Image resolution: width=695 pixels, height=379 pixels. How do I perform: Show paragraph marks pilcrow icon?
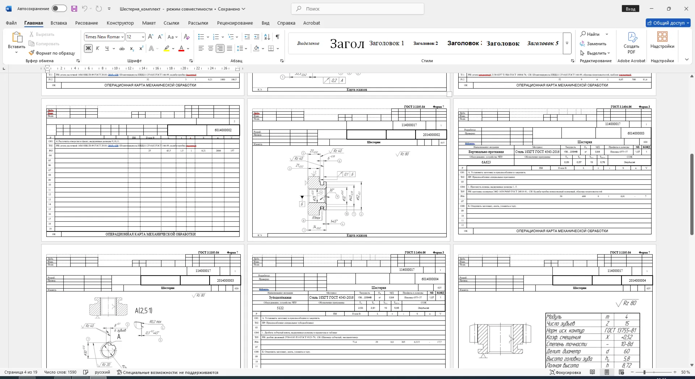coord(278,37)
